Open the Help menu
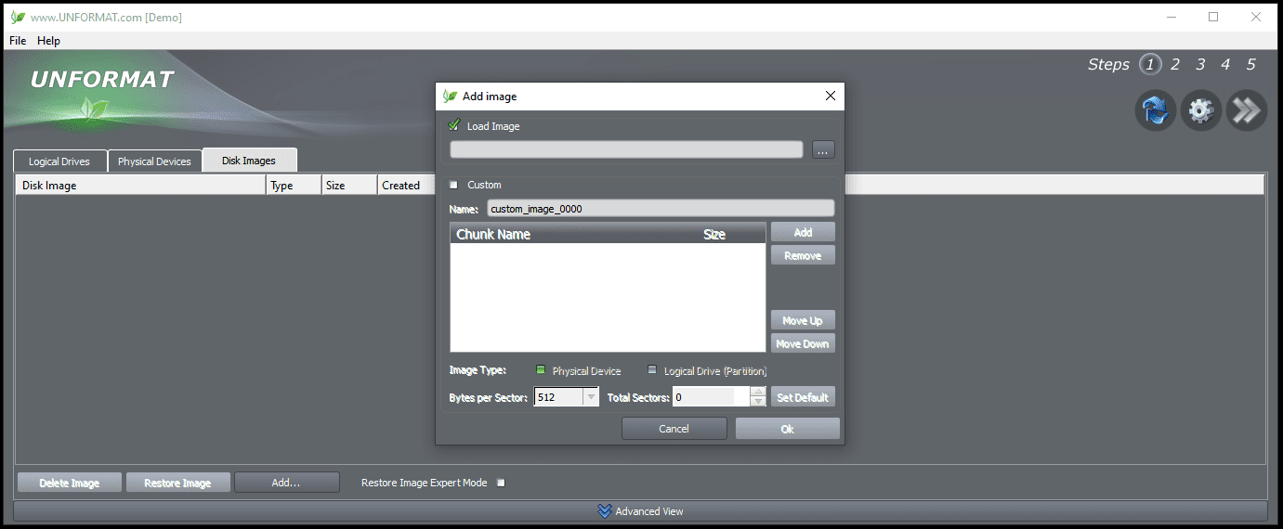Image resolution: width=1283 pixels, height=529 pixels. click(48, 41)
